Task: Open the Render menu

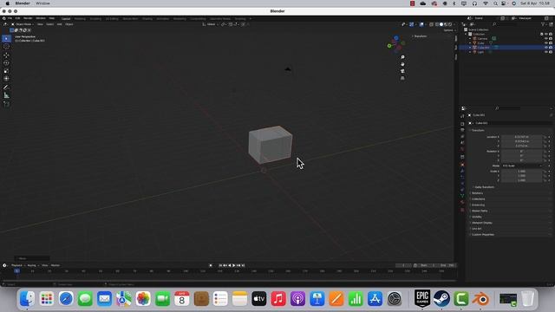Action: (28, 18)
